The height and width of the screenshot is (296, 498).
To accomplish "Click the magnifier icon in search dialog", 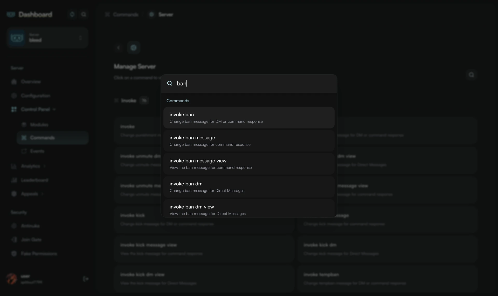I will (x=170, y=83).
